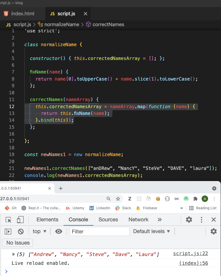Open the Reading List
The width and height of the screenshot is (221, 276).
(x=203, y=208)
